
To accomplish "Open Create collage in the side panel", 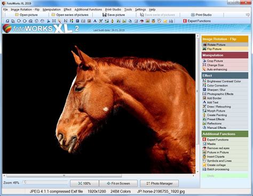I will [225, 165].
